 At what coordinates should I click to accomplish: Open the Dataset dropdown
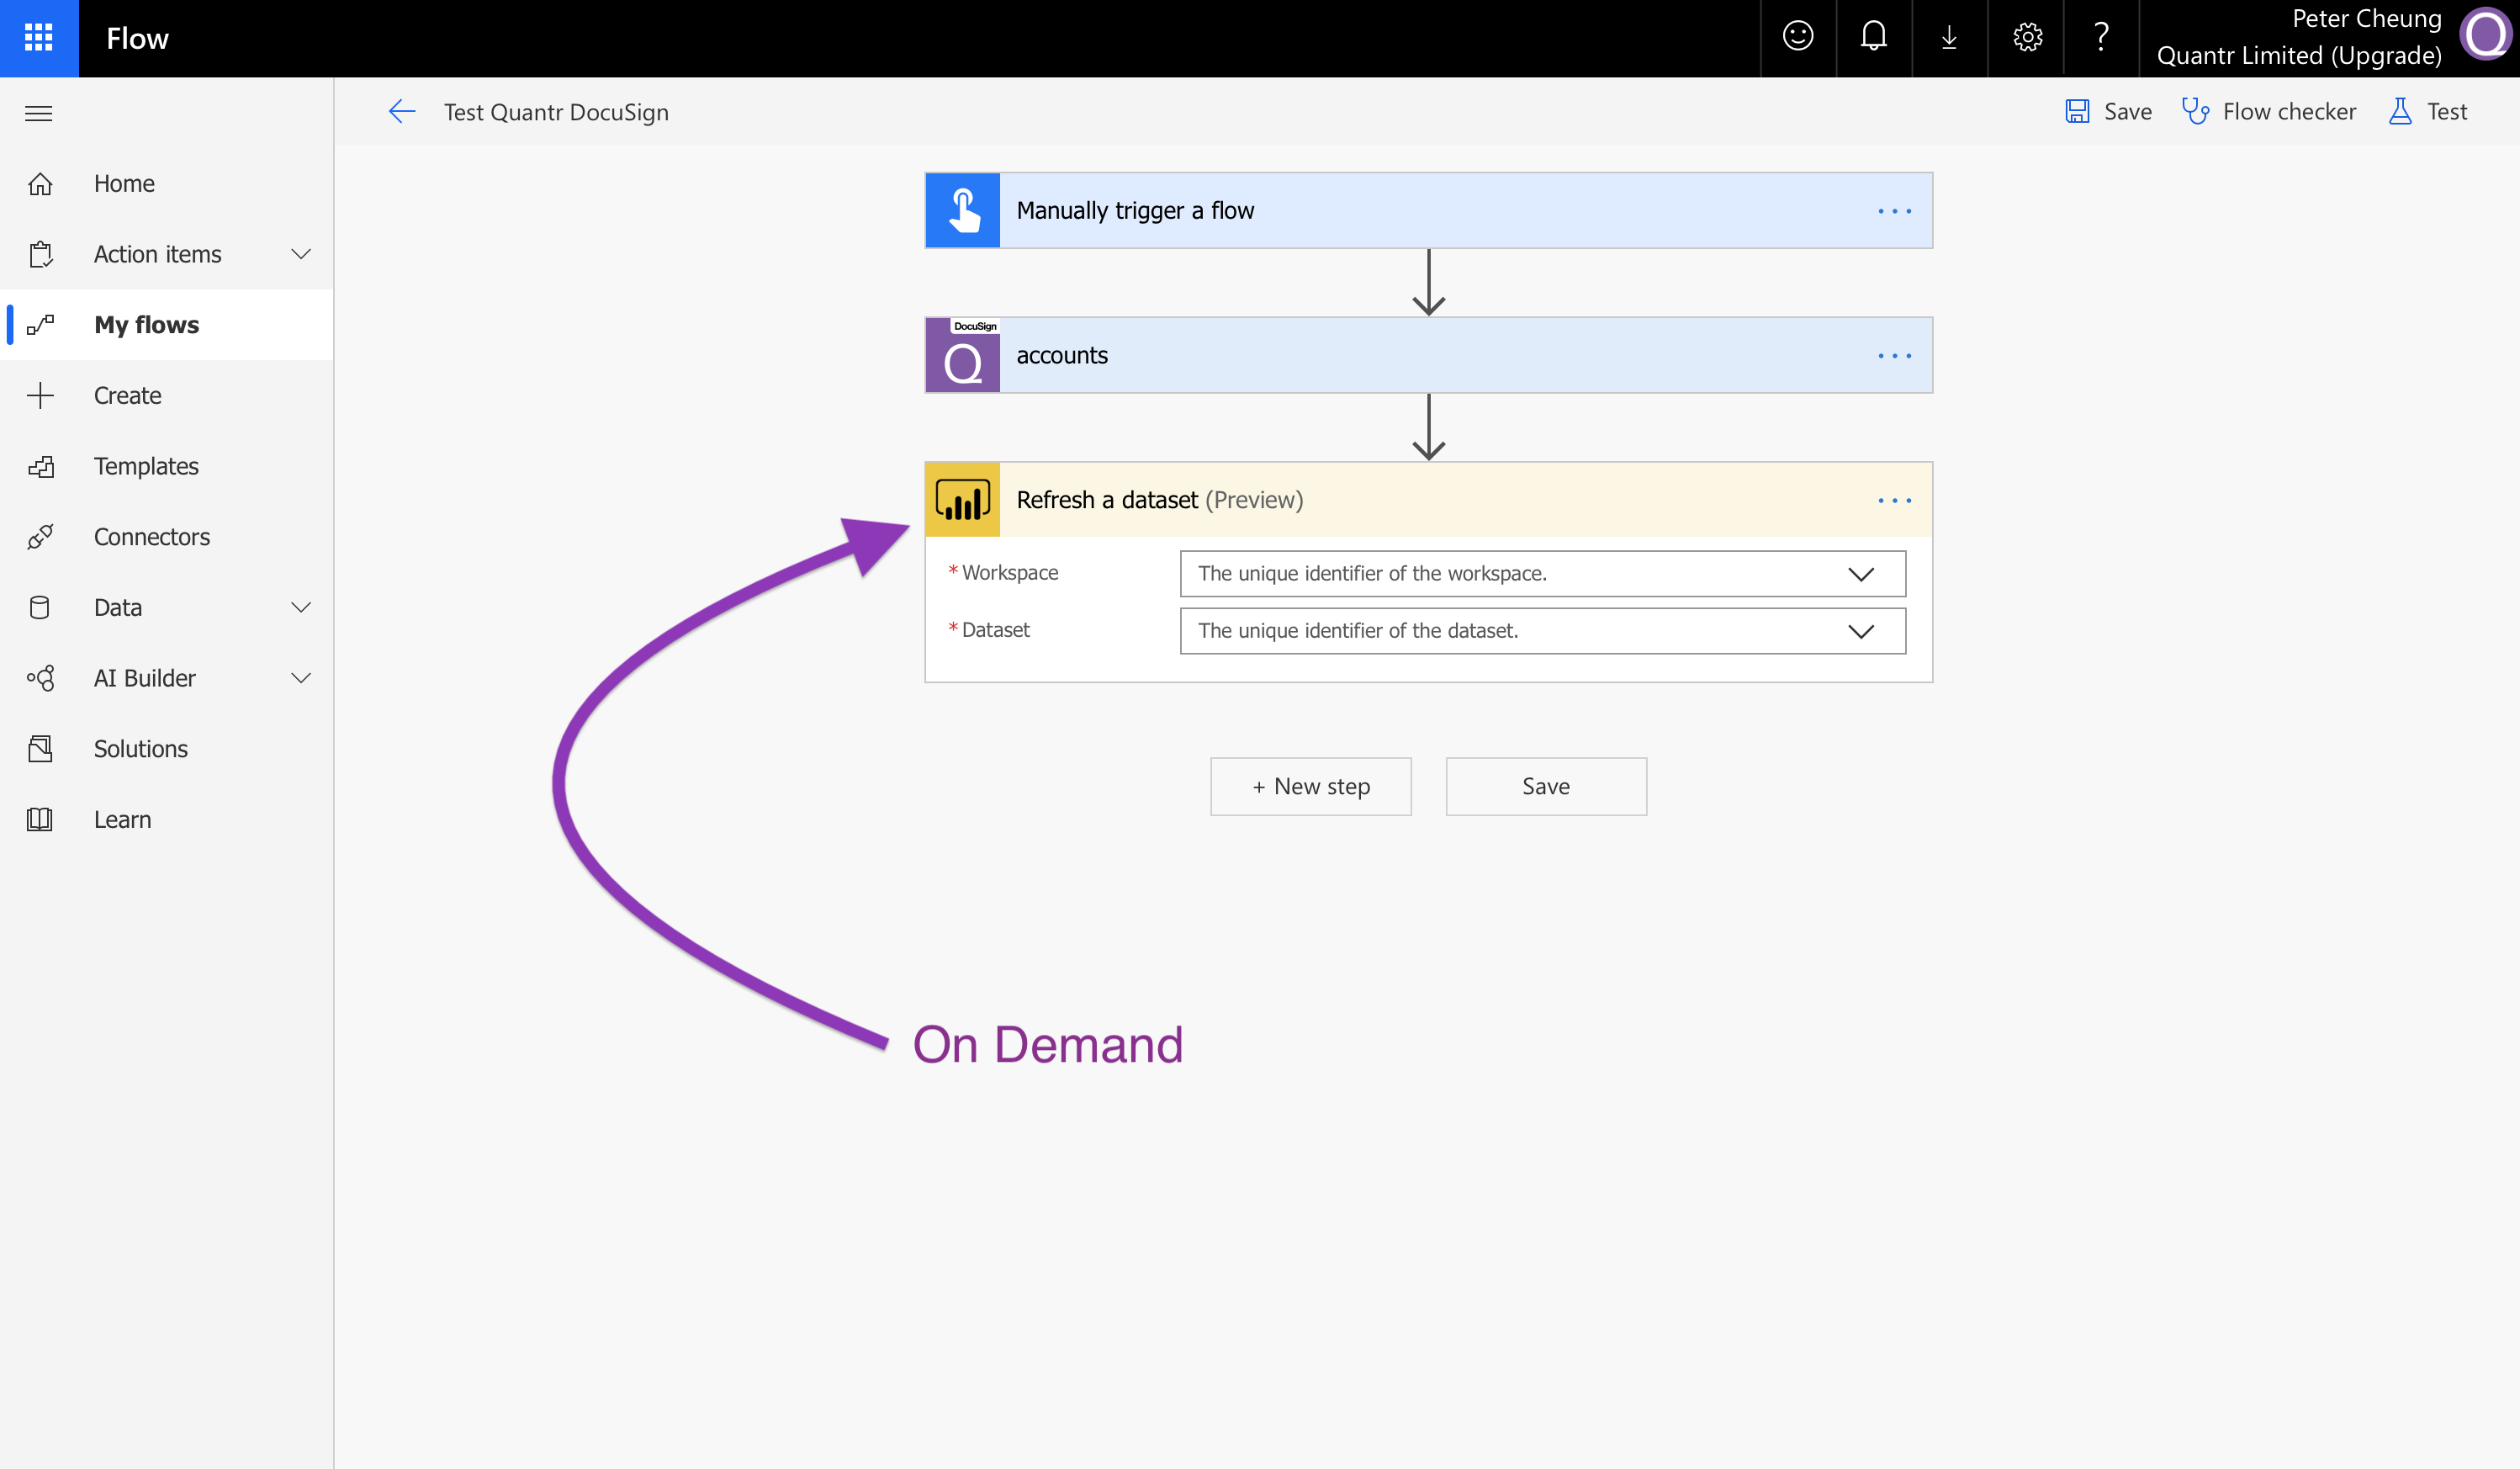[1542, 630]
